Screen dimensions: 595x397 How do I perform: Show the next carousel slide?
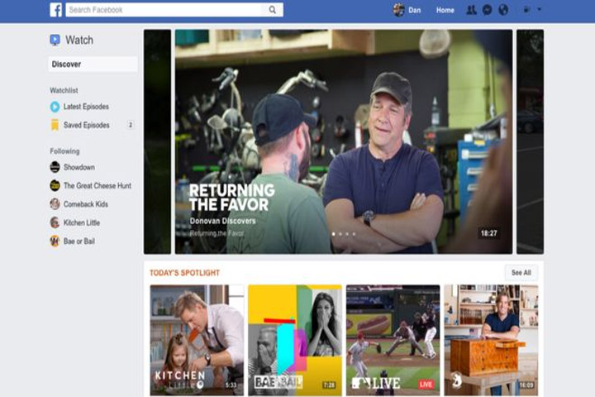click(x=530, y=141)
